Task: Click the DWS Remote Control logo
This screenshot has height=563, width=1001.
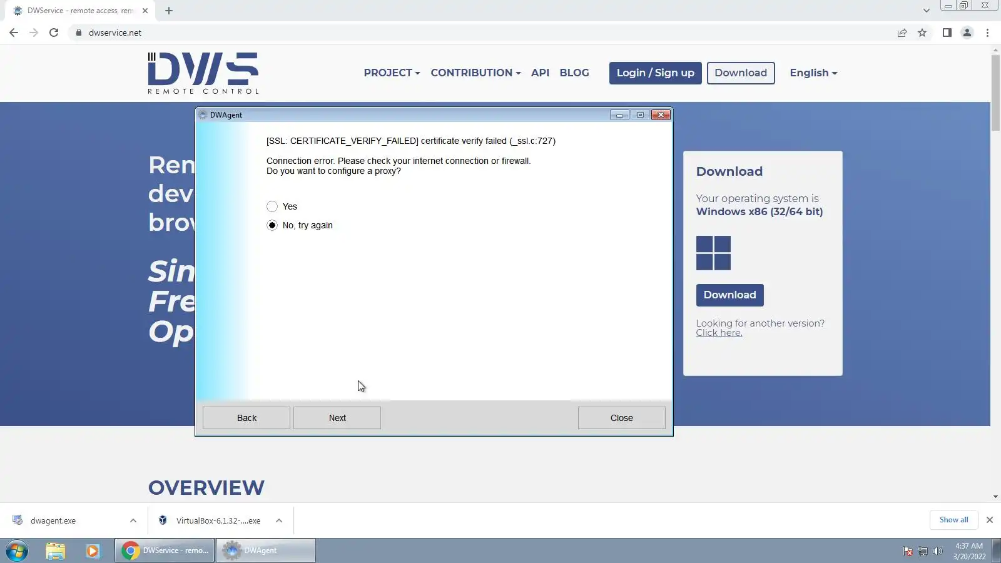Action: click(203, 73)
